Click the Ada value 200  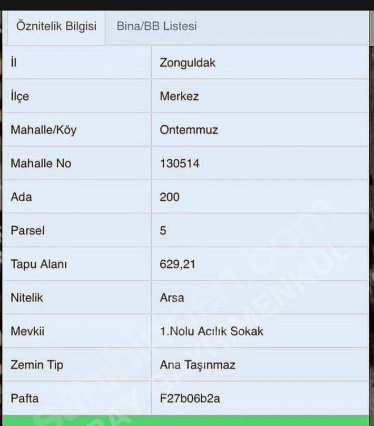[x=170, y=197]
